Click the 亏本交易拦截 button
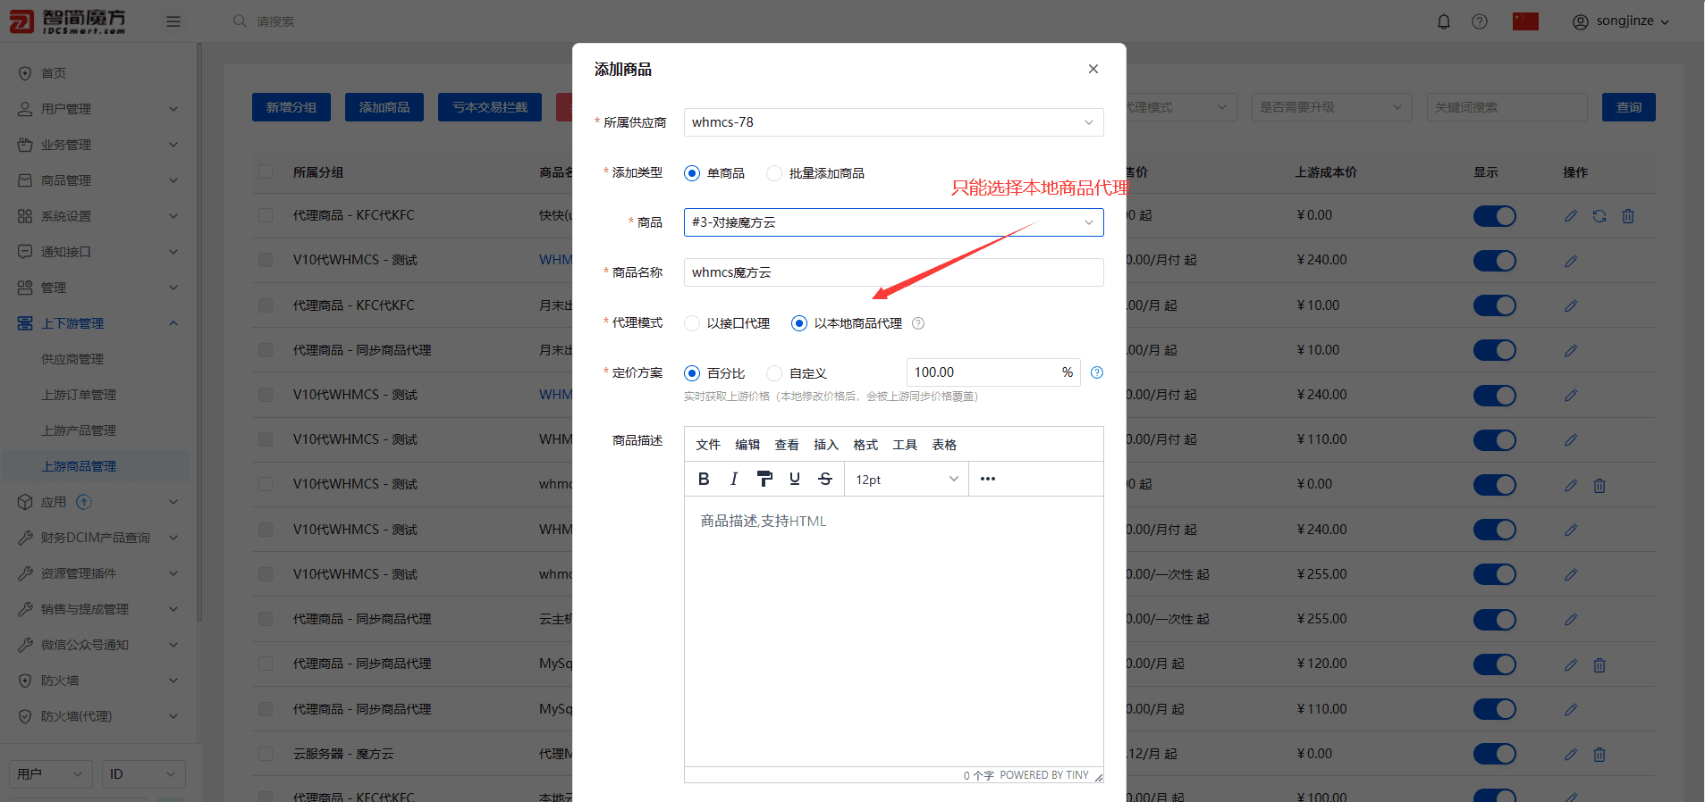1705x802 pixels. point(490,107)
